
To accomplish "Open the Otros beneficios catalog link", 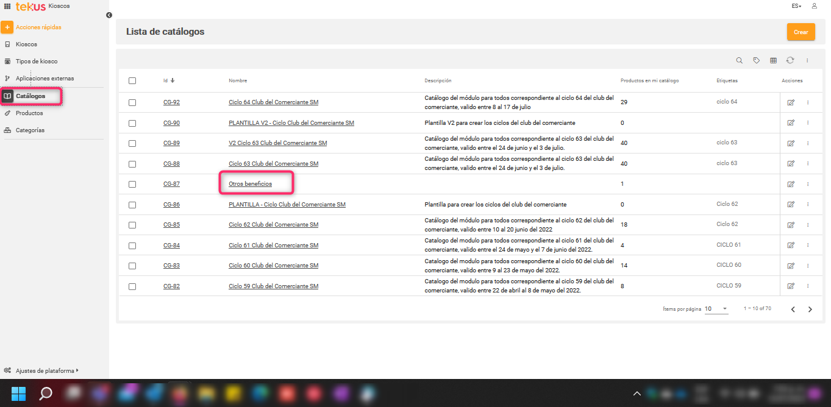I will [250, 184].
